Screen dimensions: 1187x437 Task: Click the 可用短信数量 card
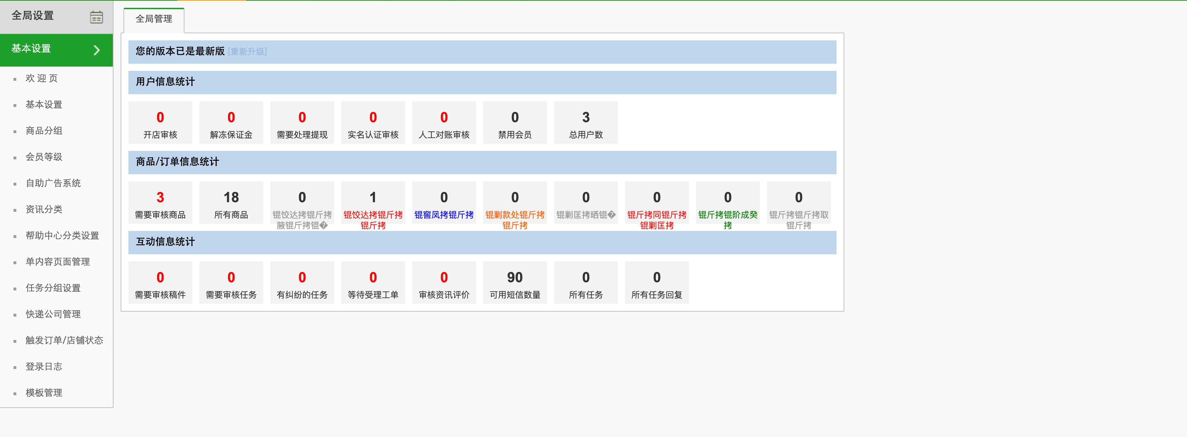point(515,283)
